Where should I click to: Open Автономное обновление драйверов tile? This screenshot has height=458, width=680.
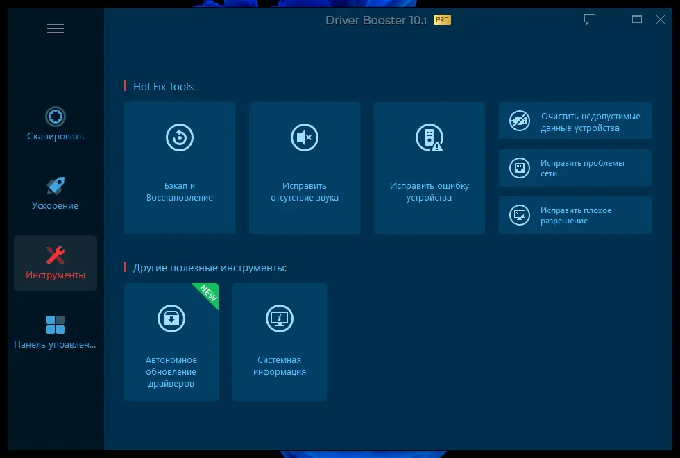[x=171, y=341]
